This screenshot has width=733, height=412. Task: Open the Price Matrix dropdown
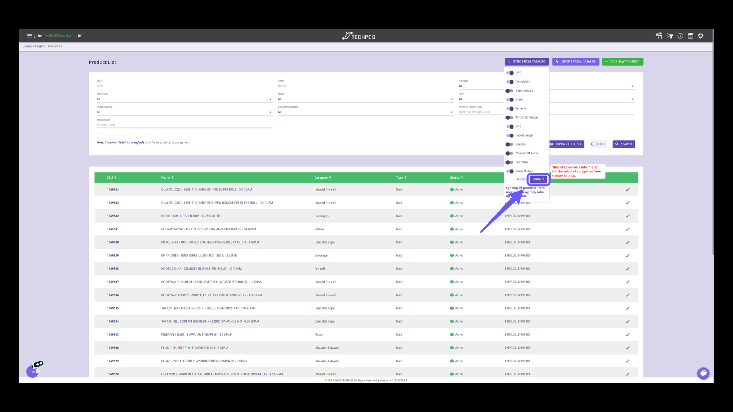(185, 99)
